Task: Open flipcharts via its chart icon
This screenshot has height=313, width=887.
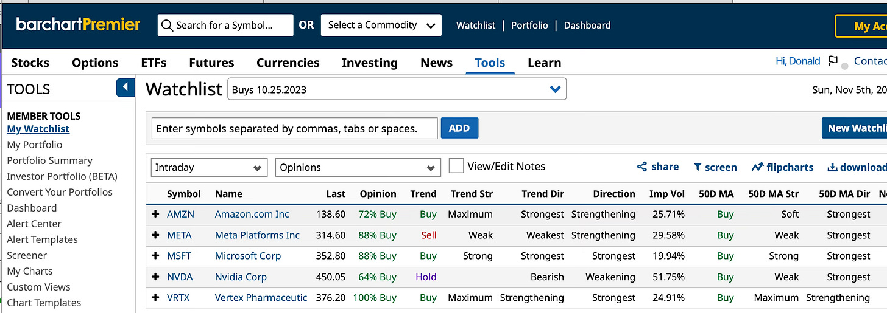Action: [757, 167]
